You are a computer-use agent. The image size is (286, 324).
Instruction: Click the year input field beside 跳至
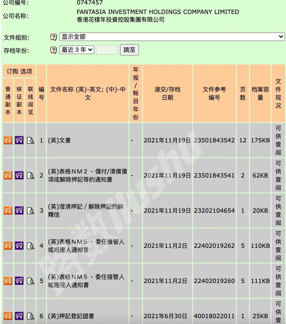coord(107,50)
